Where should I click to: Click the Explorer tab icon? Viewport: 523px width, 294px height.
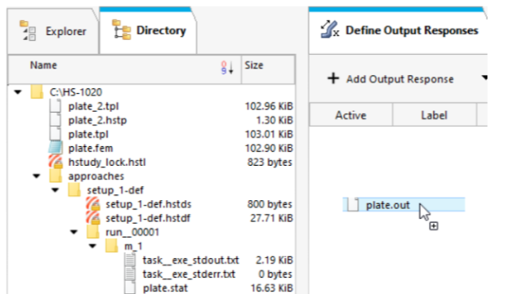click(x=28, y=31)
